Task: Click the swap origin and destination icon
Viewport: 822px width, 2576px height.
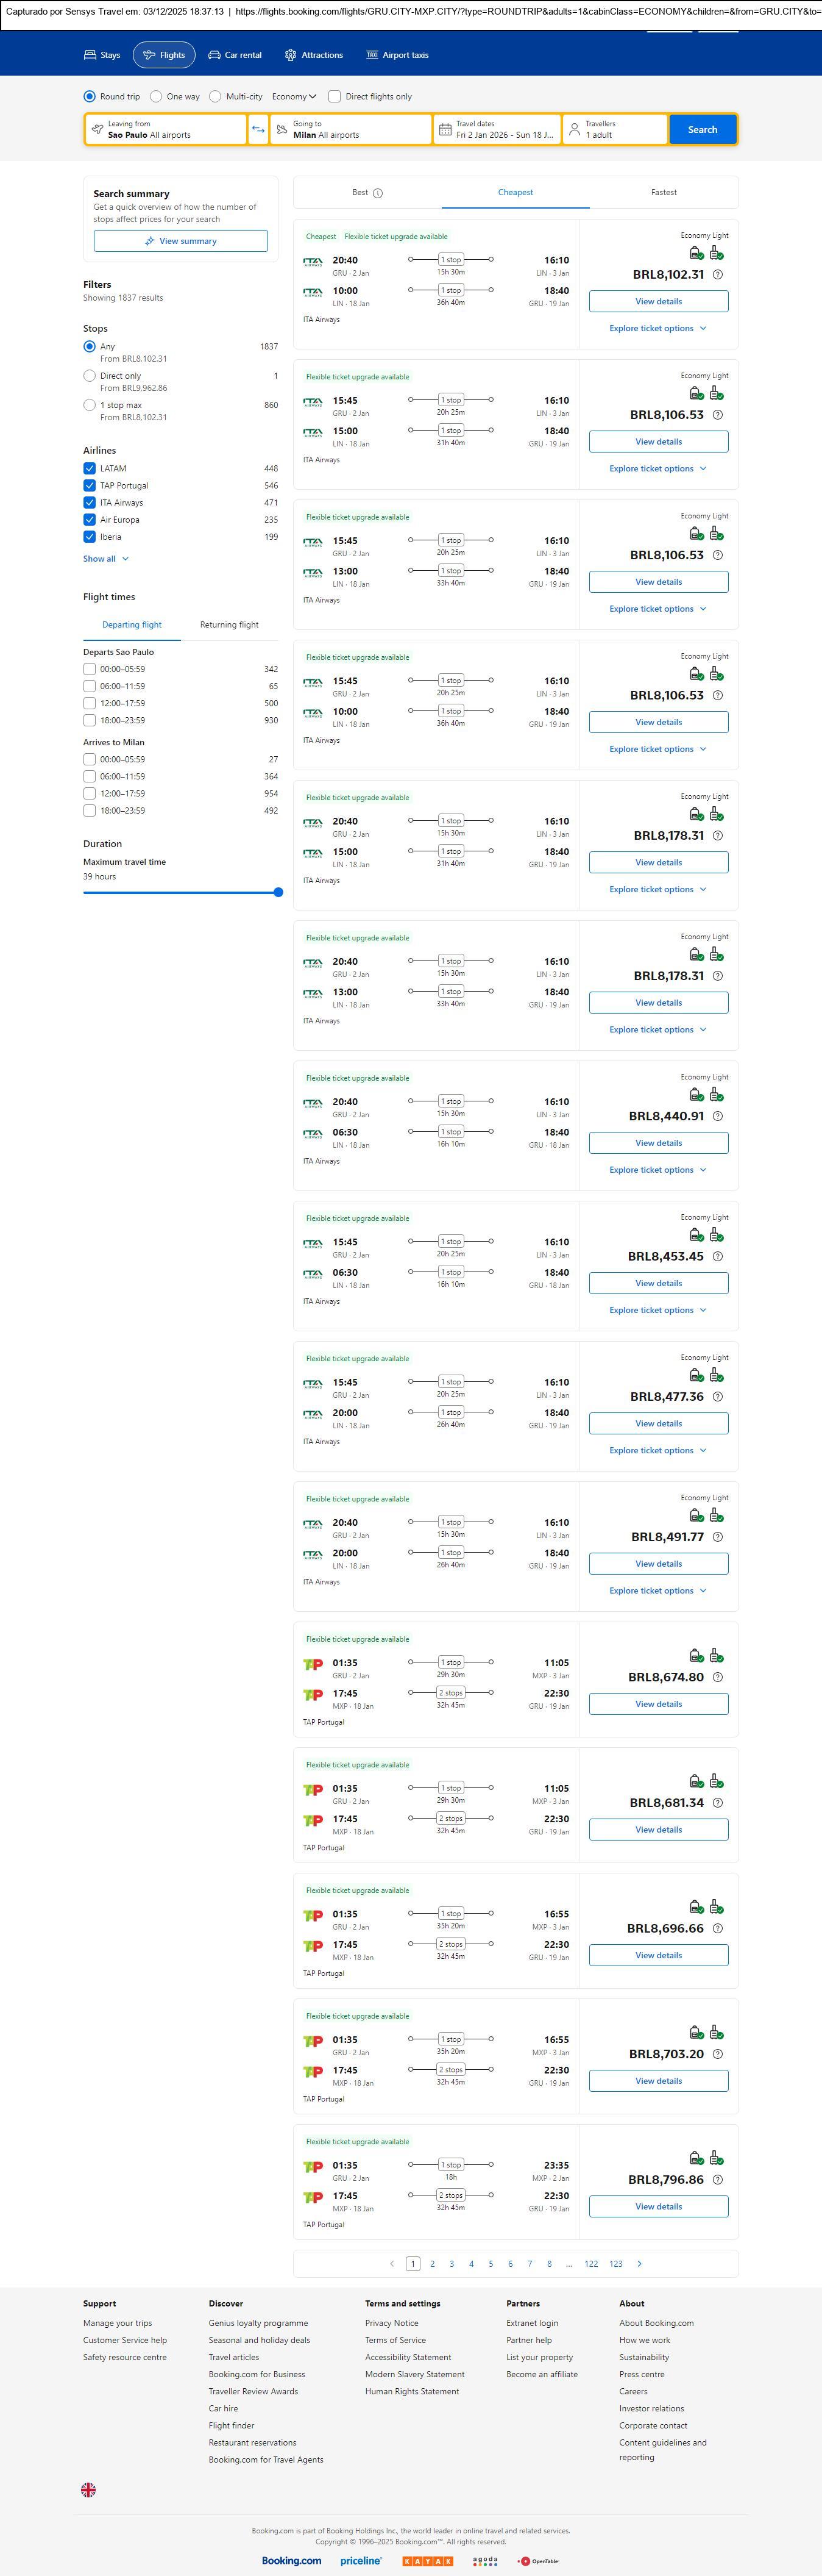Action: coord(258,130)
